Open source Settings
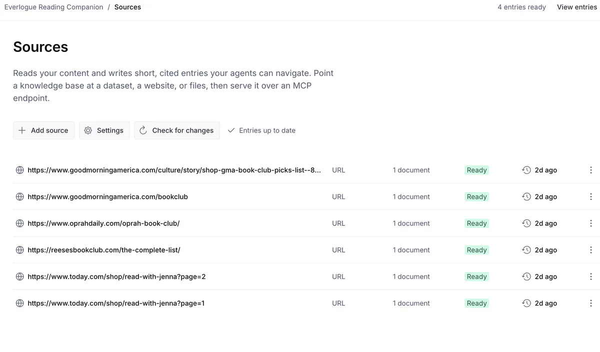This screenshot has height=352, width=600. (x=104, y=130)
